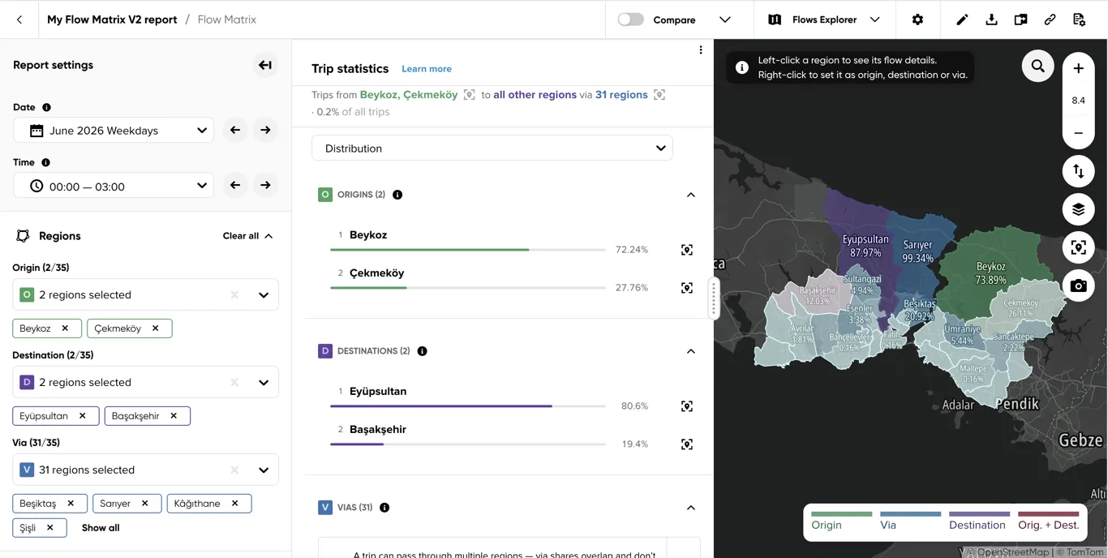Go to previous date period
This screenshot has width=1108, height=558.
235,130
